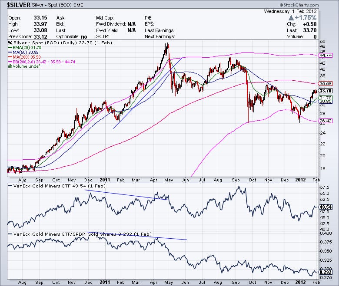Click the MA(200) 35.58 legend entry
The width and height of the screenshot is (339, 286).
coord(24,57)
